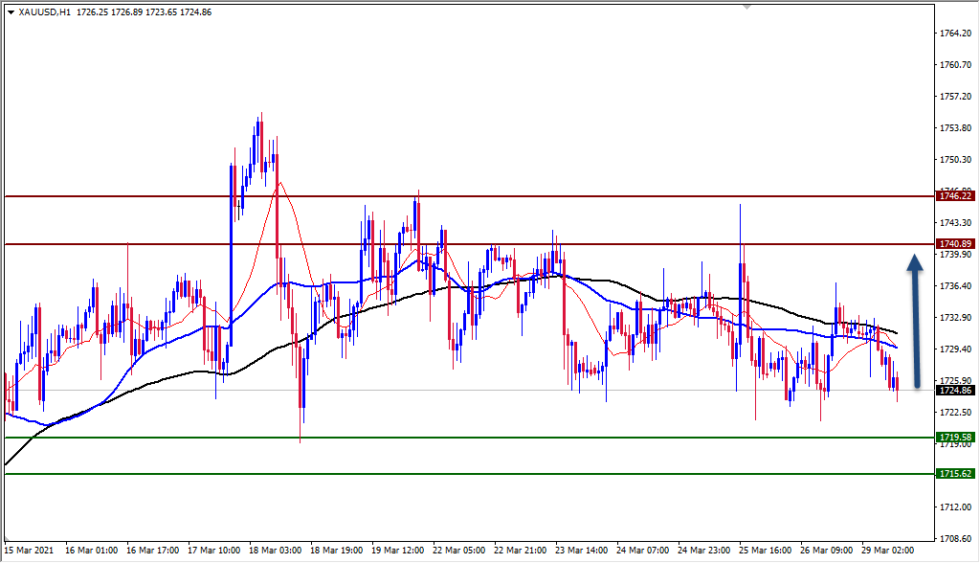The image size is (980, 563).
Task: Click the 1736.40 price scale value
Action: click(956, 286)
